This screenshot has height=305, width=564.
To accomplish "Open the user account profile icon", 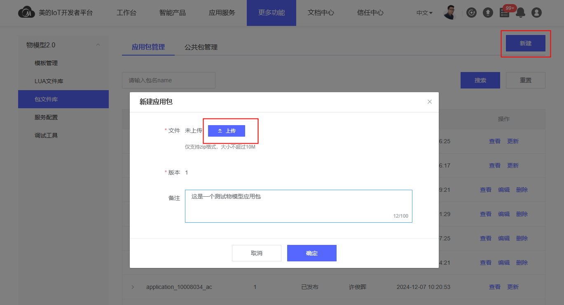I will click(536, 13).
